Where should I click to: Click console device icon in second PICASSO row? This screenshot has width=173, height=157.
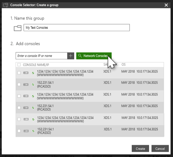click(x=26, y=108)
